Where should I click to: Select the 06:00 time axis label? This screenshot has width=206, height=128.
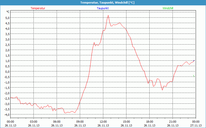pos(57,121)
